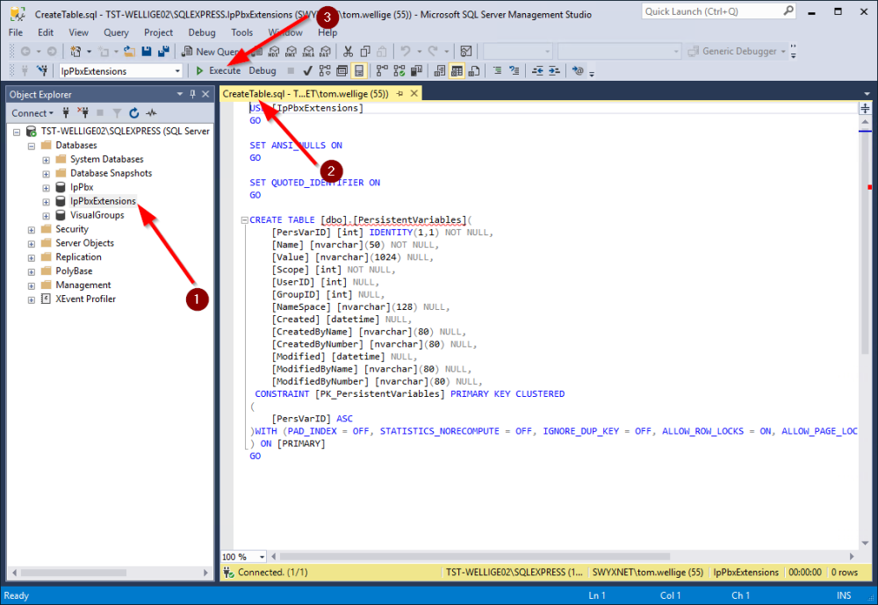Click the editor's vertical scrollbar
The width and height of the screenshot is (878, 605).
click(x=865, y=241)
